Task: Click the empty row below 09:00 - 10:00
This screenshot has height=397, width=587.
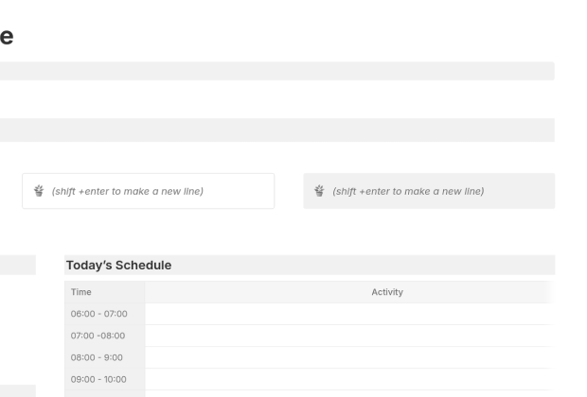Action: [348, 393]
